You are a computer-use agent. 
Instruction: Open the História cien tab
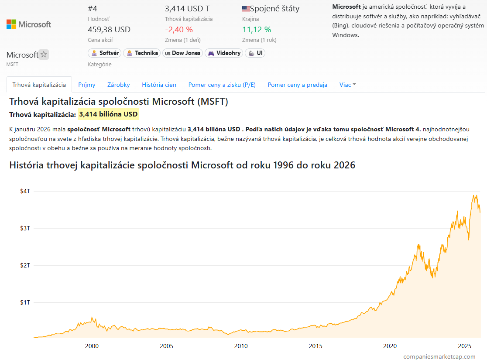tap(159, 85)
